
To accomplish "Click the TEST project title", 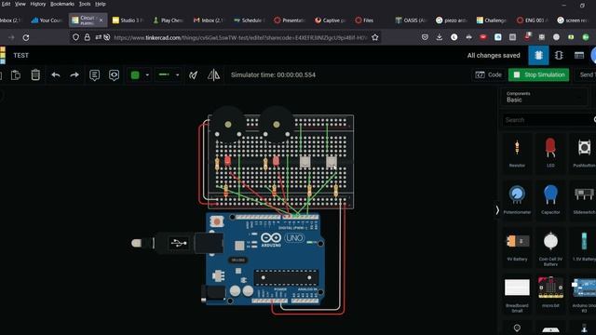I will (20, 56).
